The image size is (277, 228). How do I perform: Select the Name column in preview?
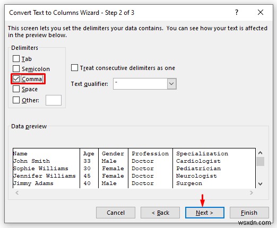[x=20, y=154]
